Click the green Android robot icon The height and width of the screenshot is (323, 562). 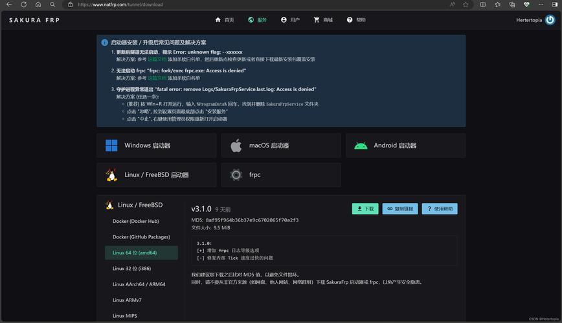pyautogui.click(x=361, y=145)
